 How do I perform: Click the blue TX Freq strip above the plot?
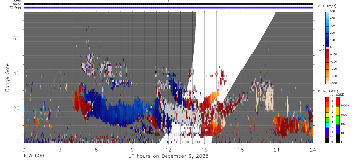[168, 7]
